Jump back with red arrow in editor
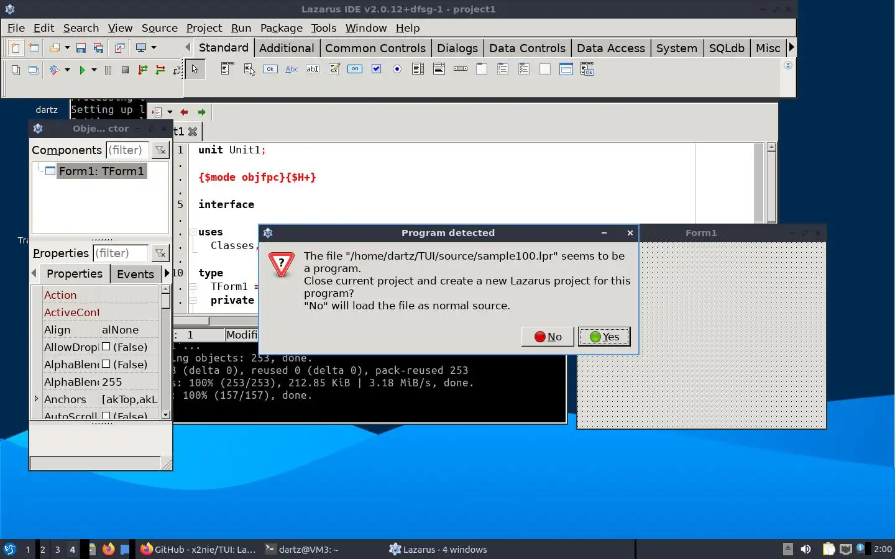 [184, 112]
